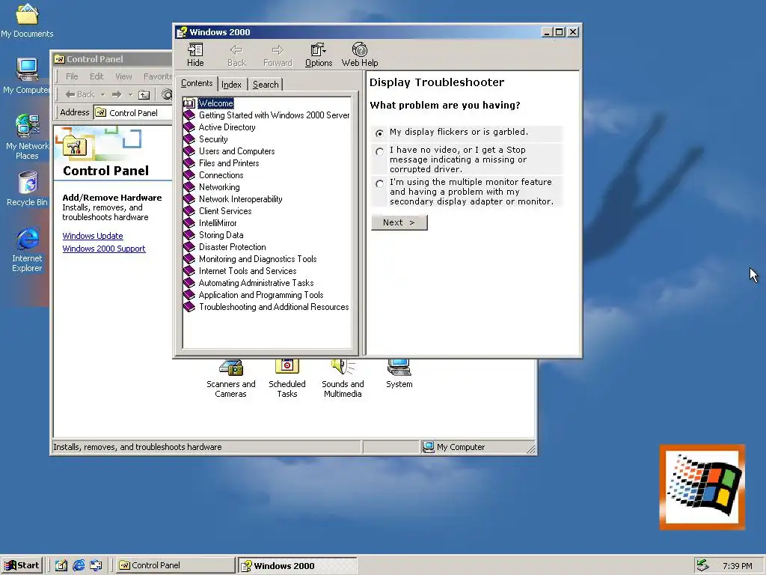Click Internet Tools and Services topic
Screen dimensions: 766x575
(x=247, y=271)
